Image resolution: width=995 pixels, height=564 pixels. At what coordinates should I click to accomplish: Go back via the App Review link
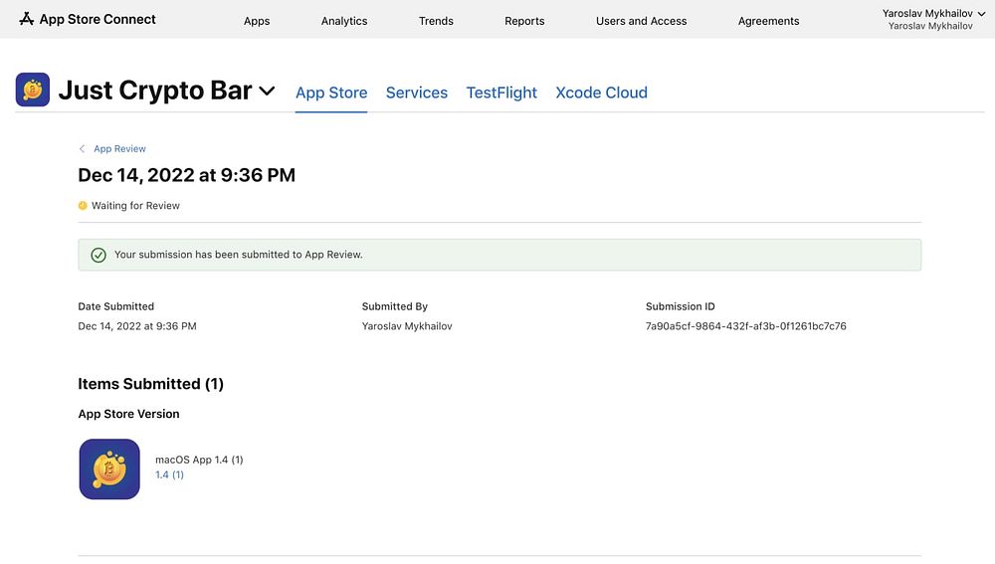click(x=119, y=148)
